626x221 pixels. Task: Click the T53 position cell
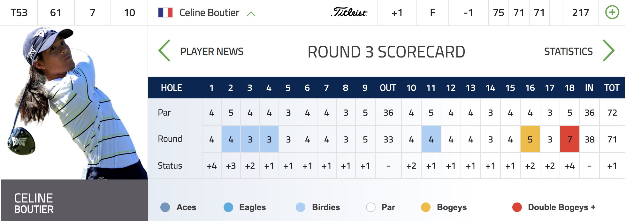coord(19,13)
